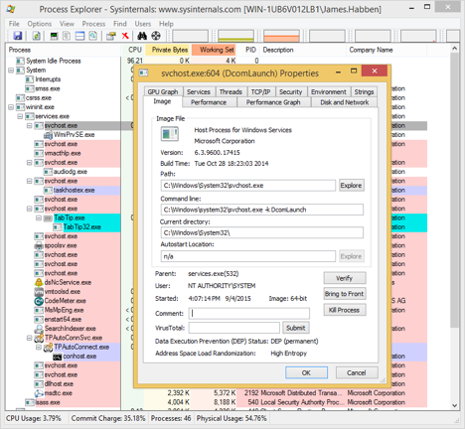
Task: Collapse the TPAutoConnSvc.exe tree node
Action: point(30,338)
